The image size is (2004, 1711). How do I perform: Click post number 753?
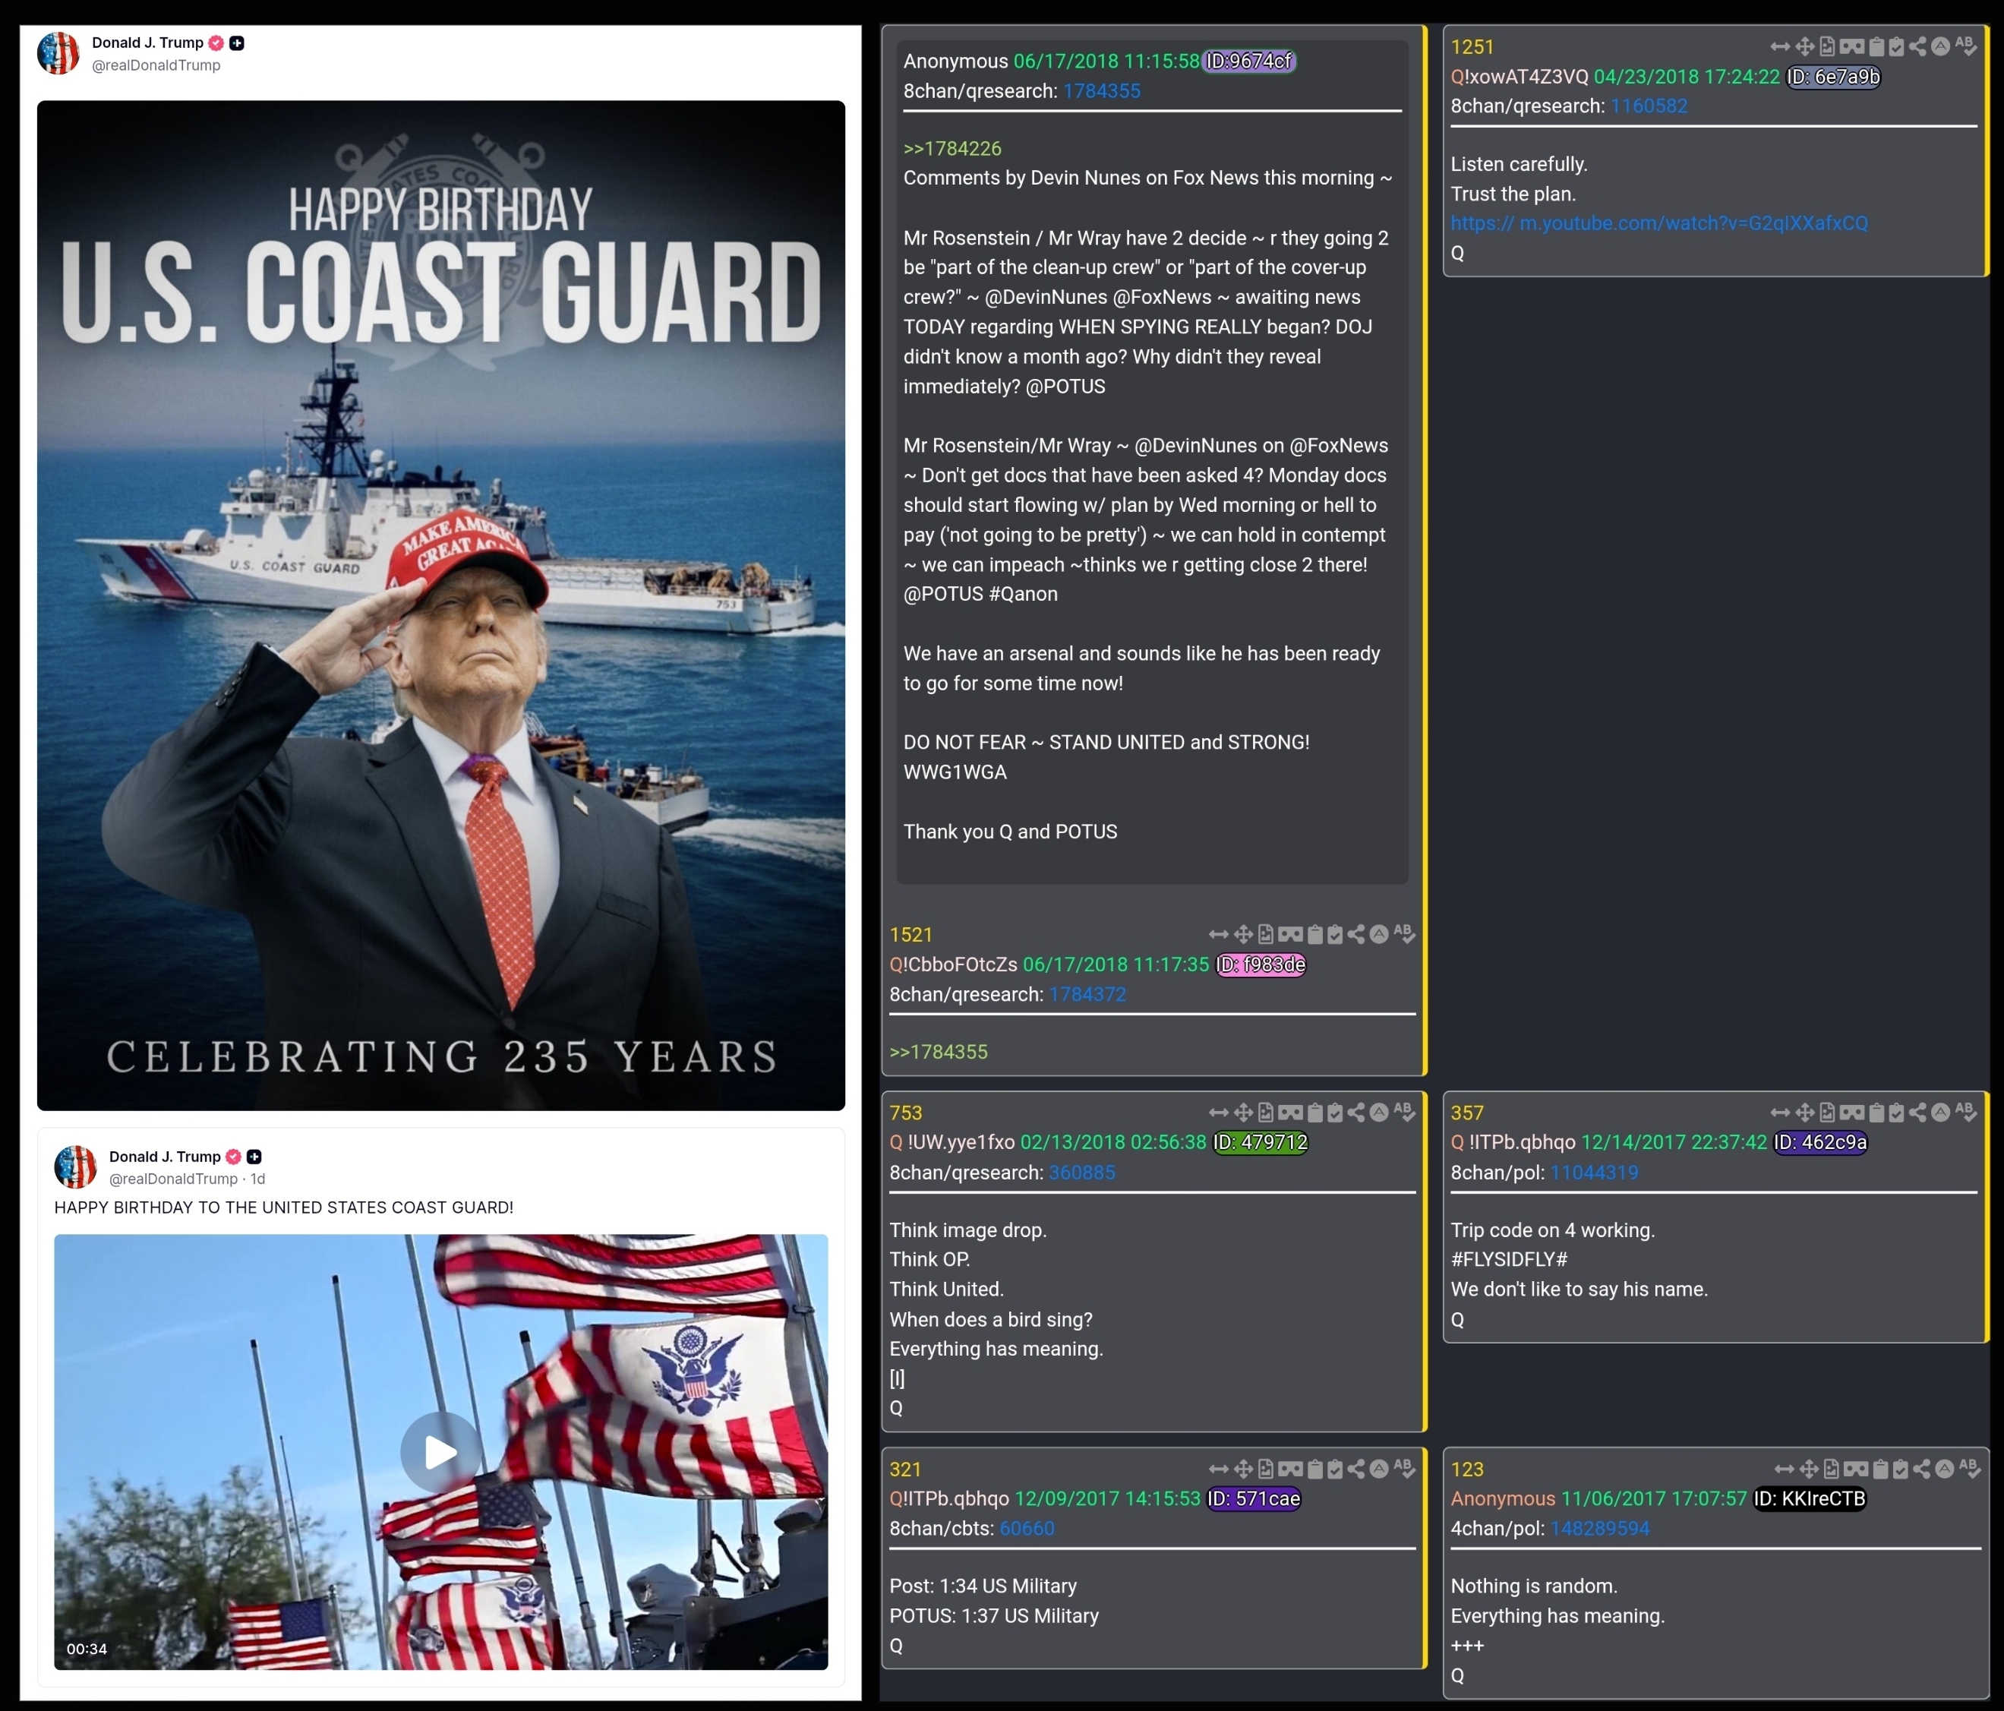point(905,1113)
